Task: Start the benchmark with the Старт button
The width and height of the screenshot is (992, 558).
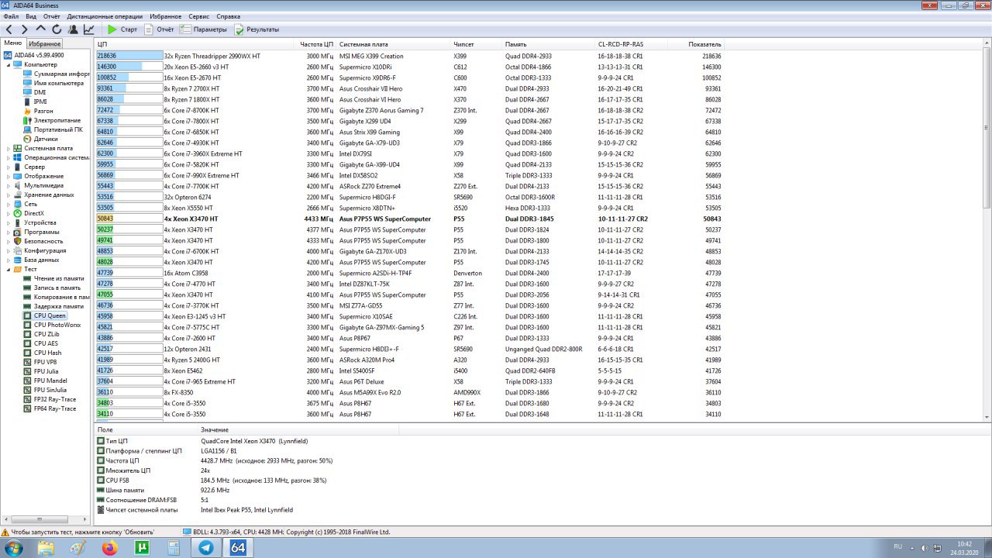Action: click(122, 29)
